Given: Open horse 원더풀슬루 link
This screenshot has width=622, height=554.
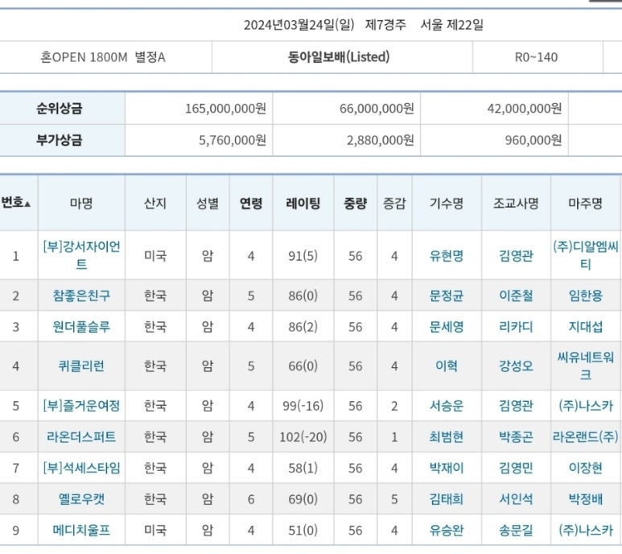Looking at the screenshot, I should click(81, 327).
